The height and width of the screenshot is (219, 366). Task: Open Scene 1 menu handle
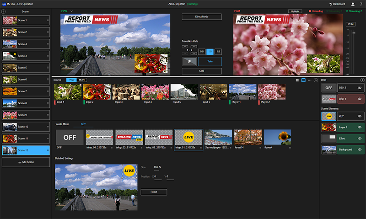[x=48, y=20]
